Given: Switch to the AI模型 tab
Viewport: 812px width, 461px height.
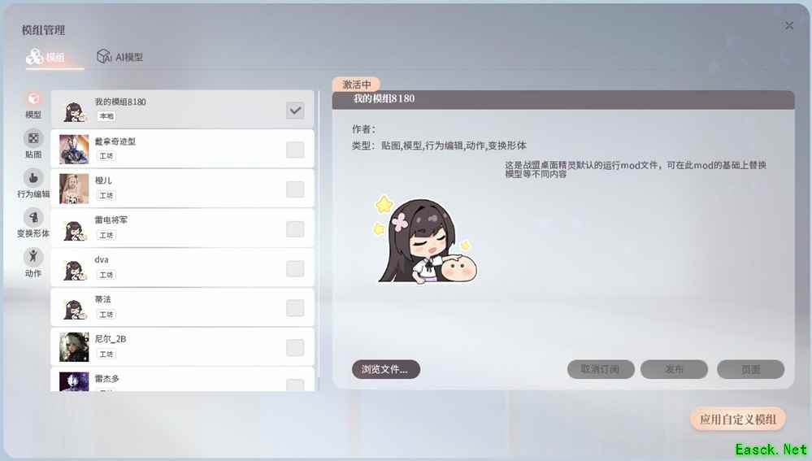Looking at the screenshot, I should coord(119,57).
